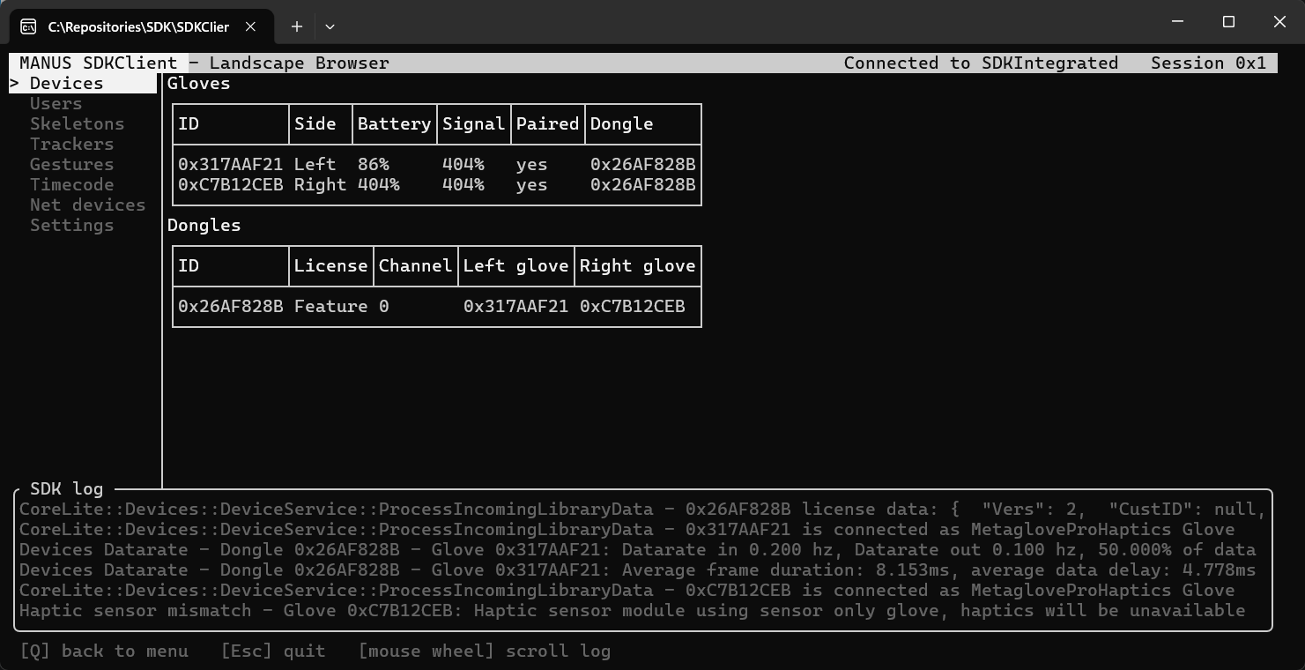Image resolution: width=1305 pixels, height=670 pixels.
Task: Click the [Esc] quit hint
Action: point(272,651)
